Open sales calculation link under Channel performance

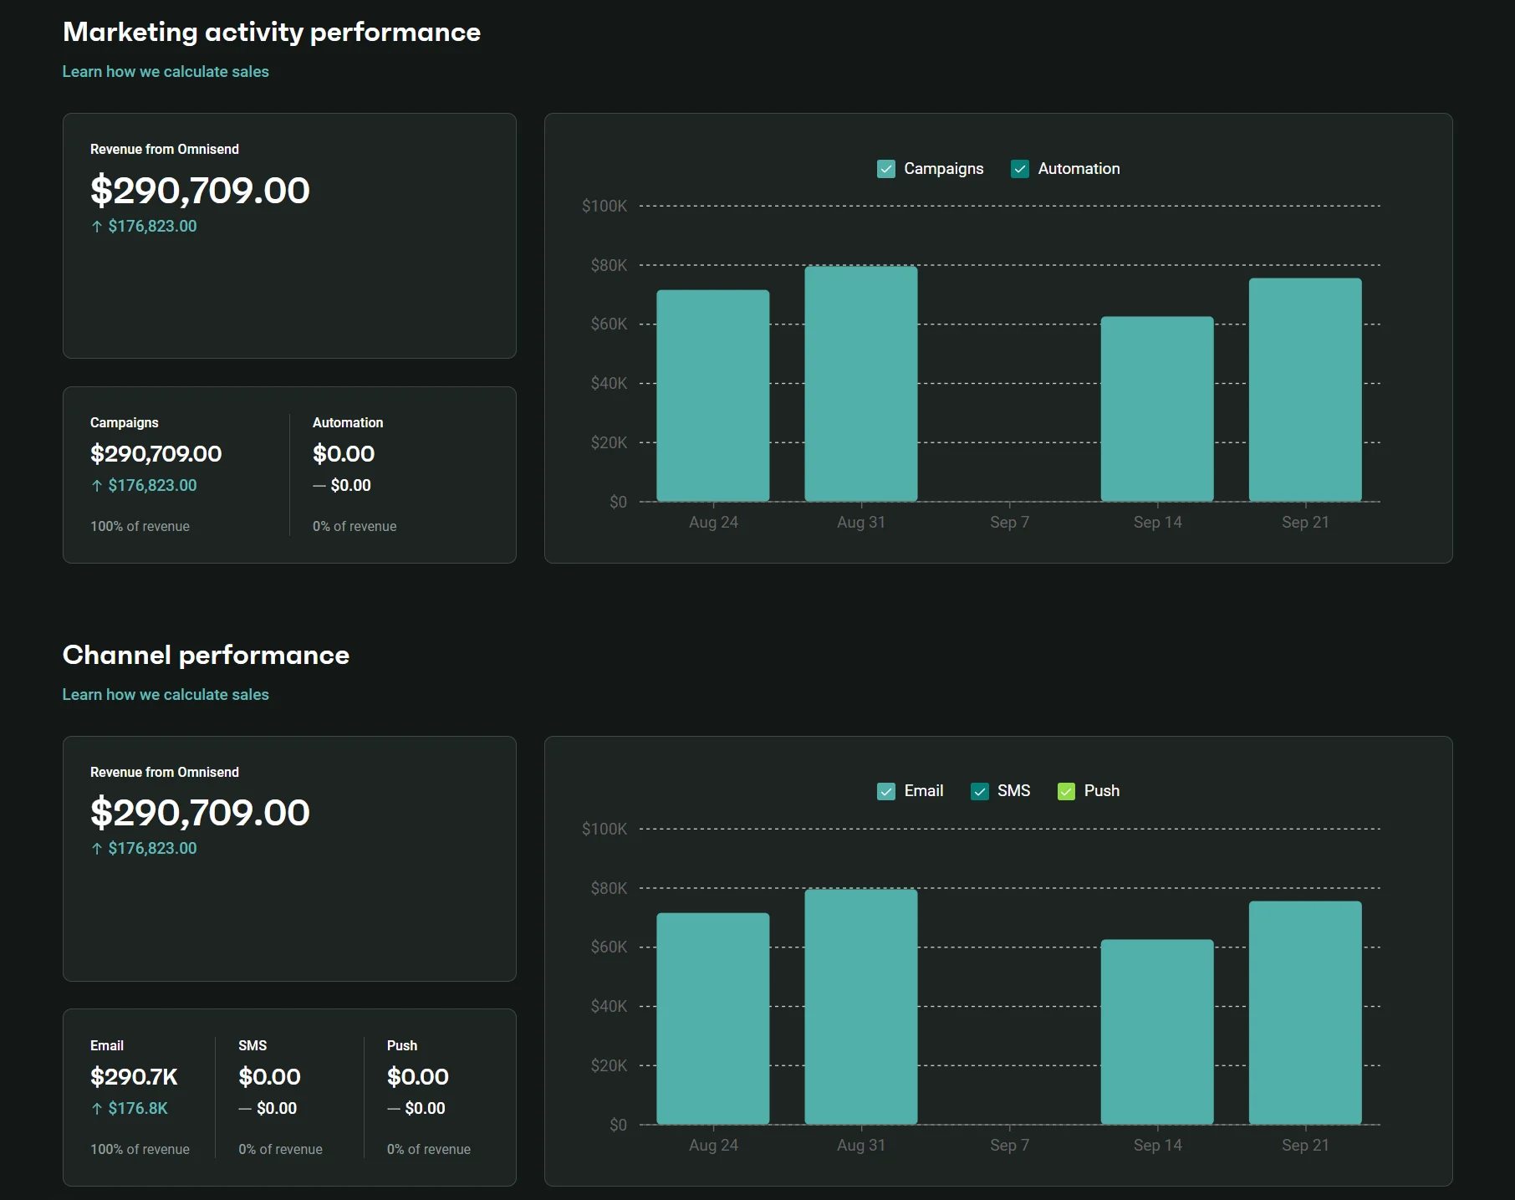166,695
